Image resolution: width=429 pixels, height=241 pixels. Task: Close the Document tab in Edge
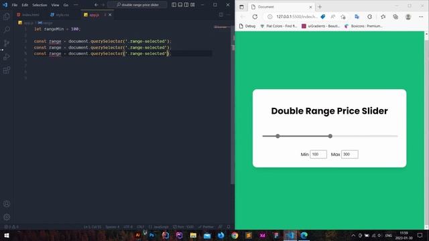coord(310,7)
